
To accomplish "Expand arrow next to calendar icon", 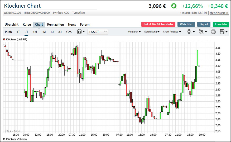I will click(x=84, y=31).
